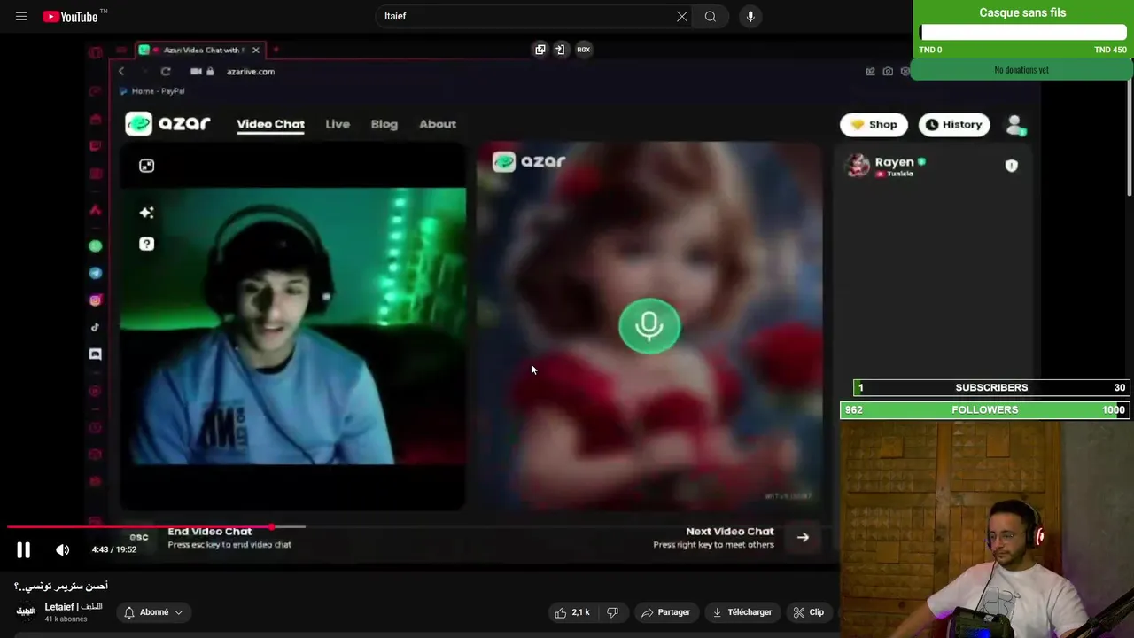Click the browser back arrow
The width and height of the screenshot is (1134, 638).
pos(121,72)
